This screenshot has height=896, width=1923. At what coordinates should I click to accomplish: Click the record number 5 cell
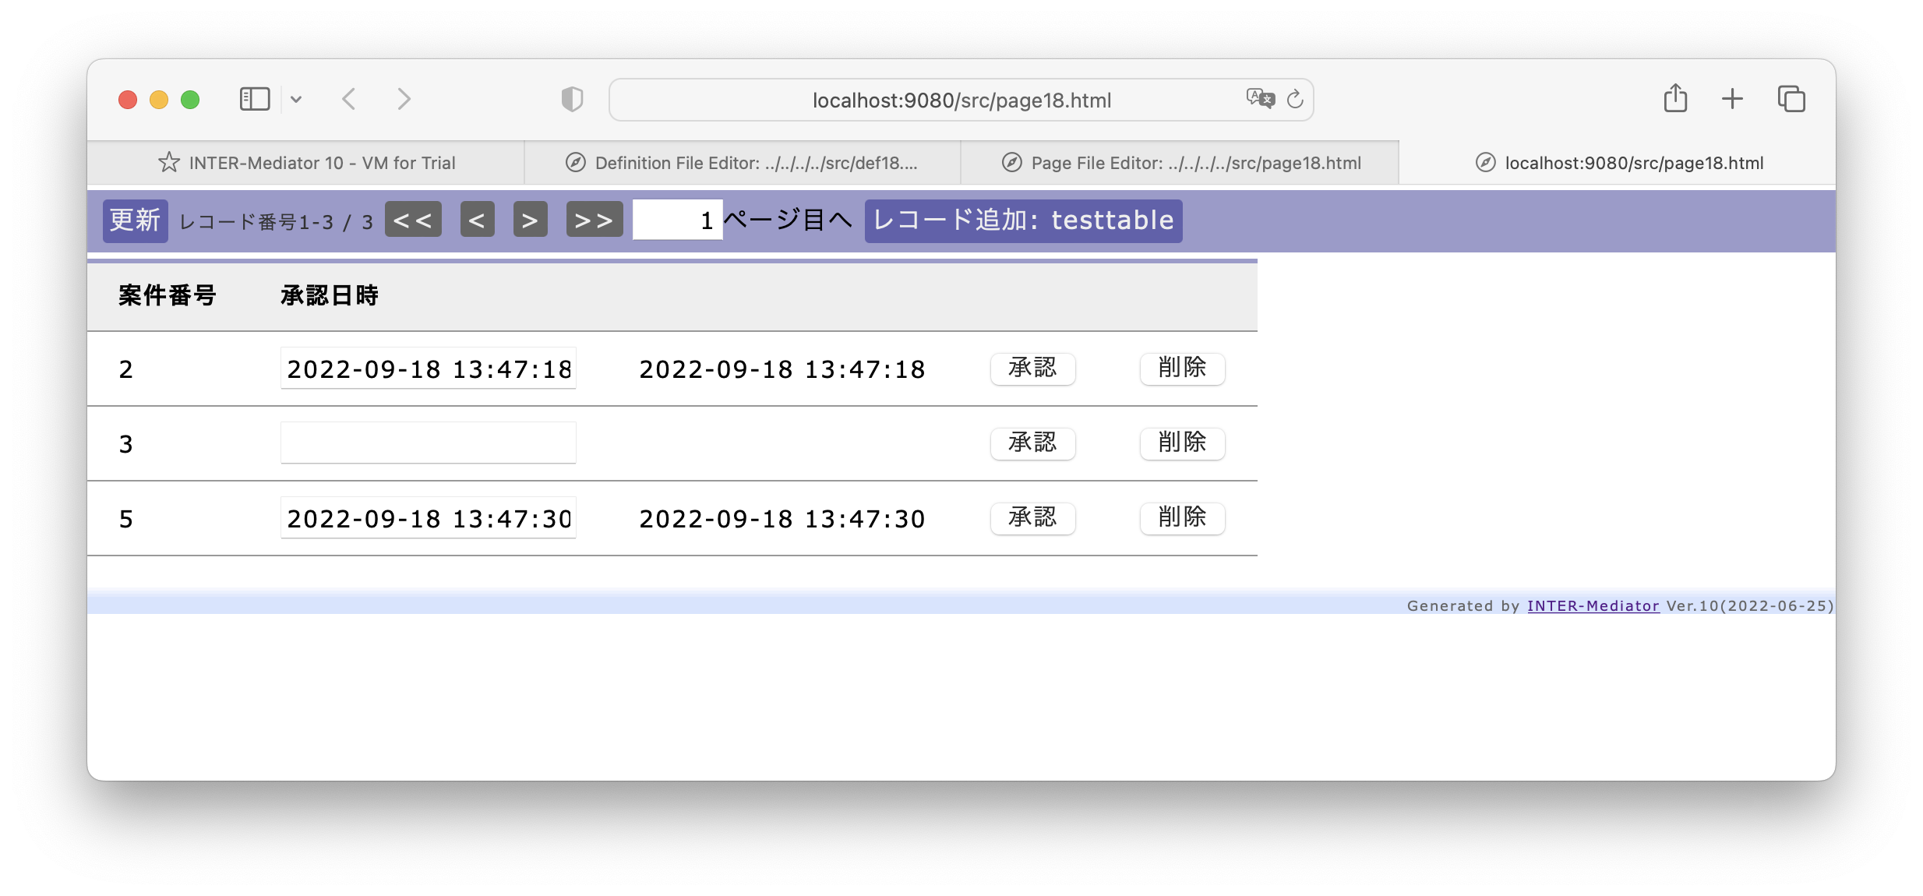pyautogui.click(x=126, y=519)
